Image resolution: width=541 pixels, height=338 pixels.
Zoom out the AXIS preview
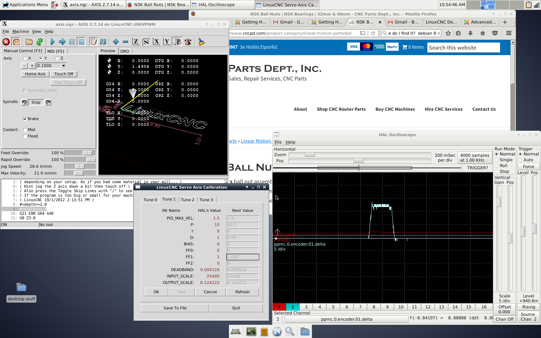point(126,42)
